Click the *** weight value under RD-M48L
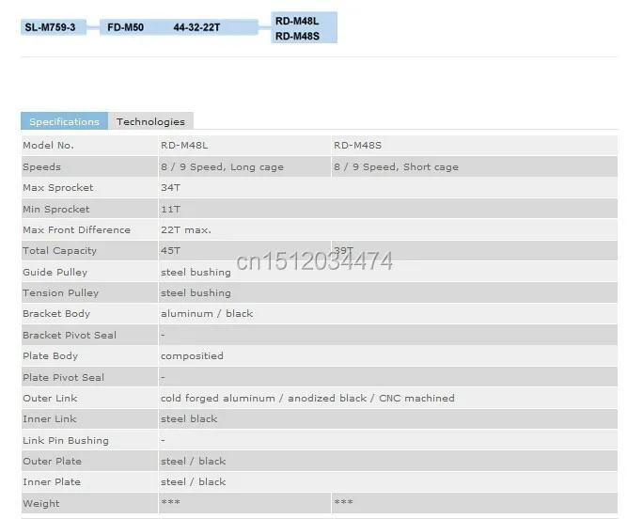This screenshot has width=627, height=519. (x=171, y=501)
